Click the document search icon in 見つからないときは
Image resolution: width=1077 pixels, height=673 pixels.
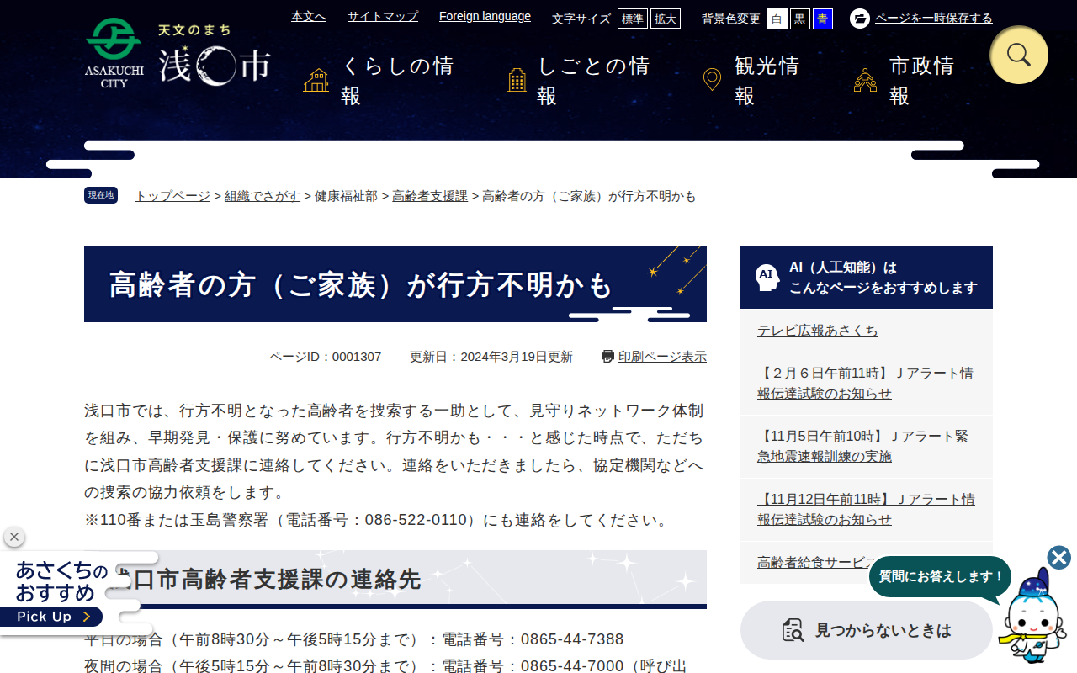793,630
